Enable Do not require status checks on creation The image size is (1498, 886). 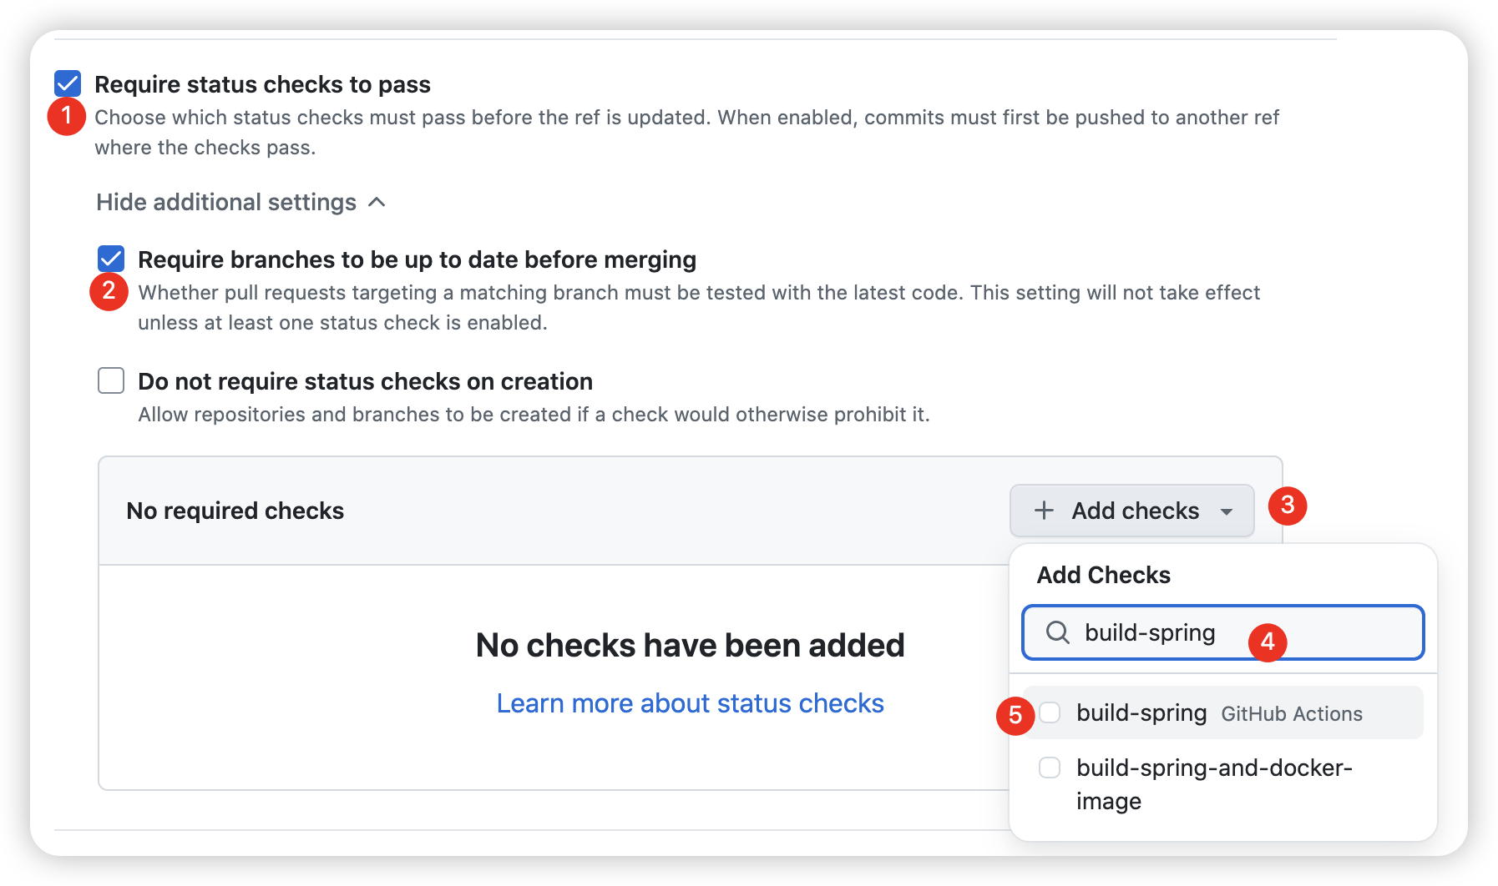pos(111,380)
